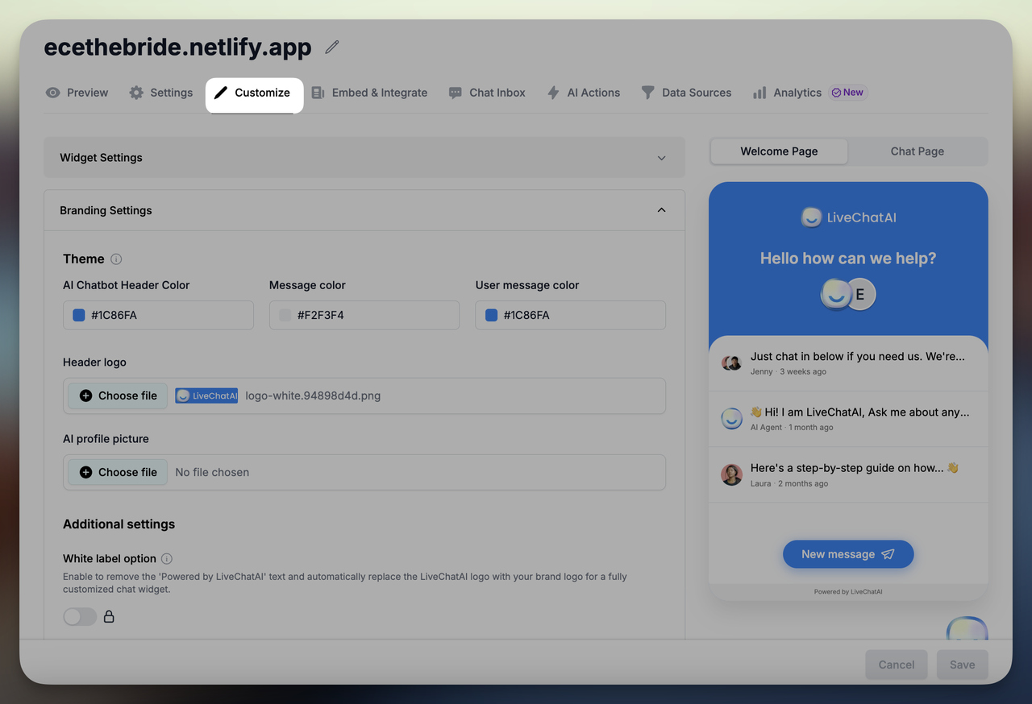
Task: Open the Data Sources tab
Action: click(x=686, y=93)
